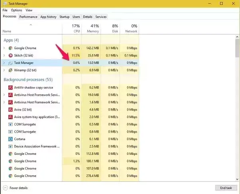Click the AntiVir shadow copy service icon
Image resolution: width=240 pixels, height=194 pixels.
click(x=10, y=87)
